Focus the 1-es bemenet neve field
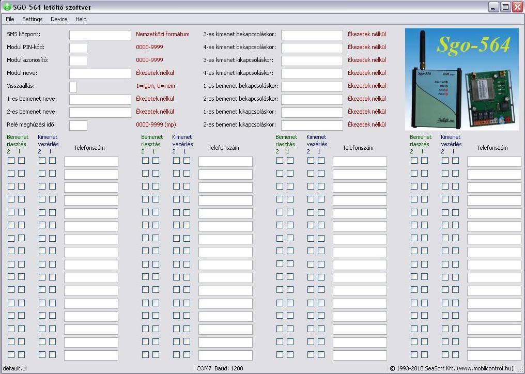The width and height of the screenshot is (525, 374). (100, 100)
